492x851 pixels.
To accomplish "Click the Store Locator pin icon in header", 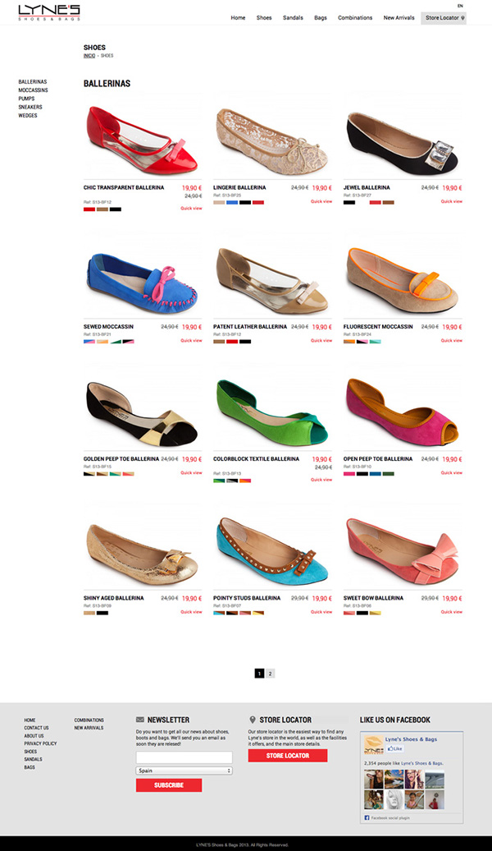I will point(462,18).
